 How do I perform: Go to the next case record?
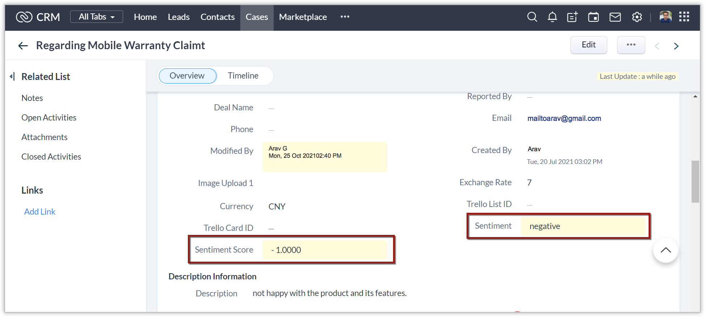(676, 46)
